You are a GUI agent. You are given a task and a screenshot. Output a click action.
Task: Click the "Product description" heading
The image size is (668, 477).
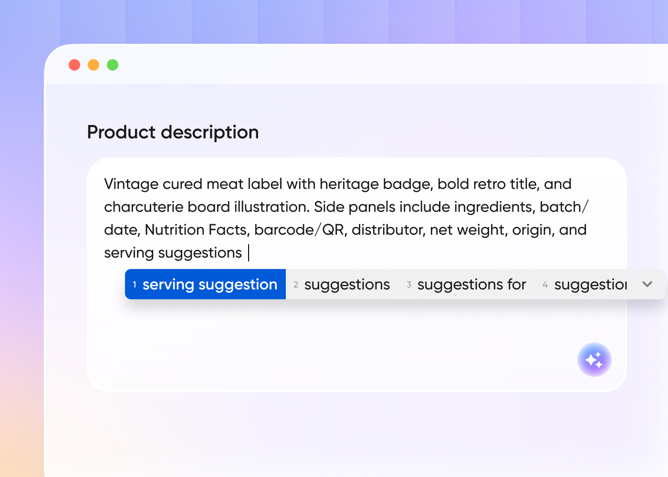[x=173, y=132]
